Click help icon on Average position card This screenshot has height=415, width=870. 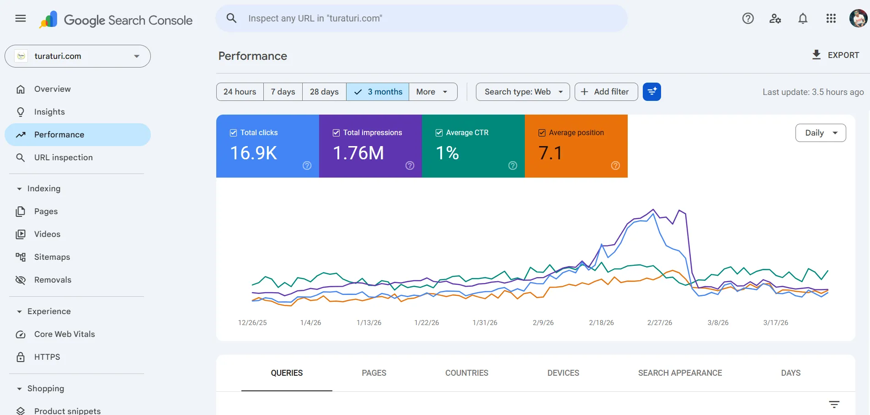click(x=615, y=166)
